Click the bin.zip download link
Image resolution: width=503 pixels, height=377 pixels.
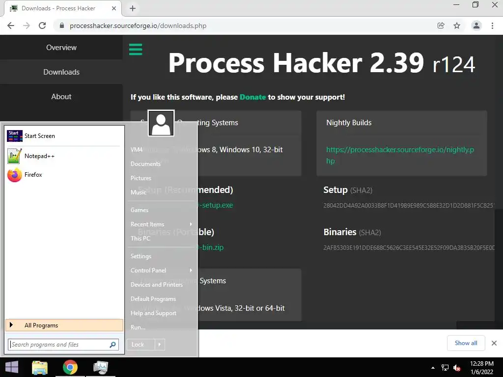pos(211,247)
